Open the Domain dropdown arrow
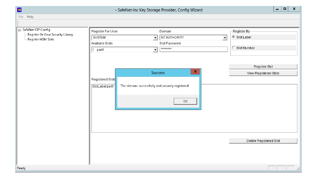This screenshot has width=317, height=178. 225,38
